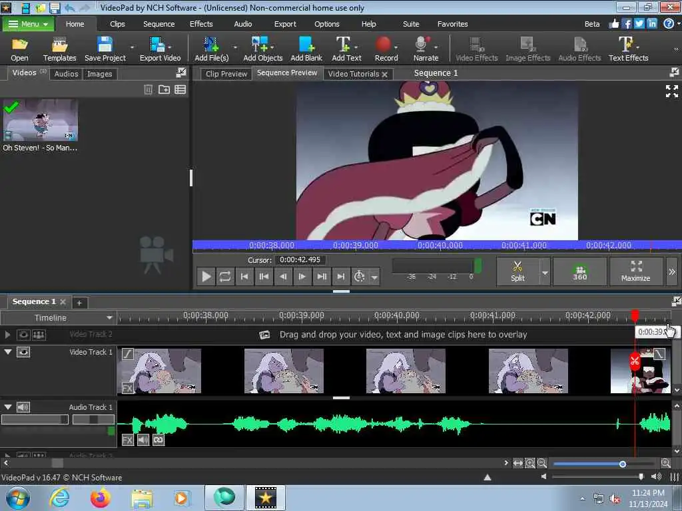This screenshot has width=682, height=511.
Task: Toggle the fade-in transition on the first clip
Action: [x=127, y=354]
